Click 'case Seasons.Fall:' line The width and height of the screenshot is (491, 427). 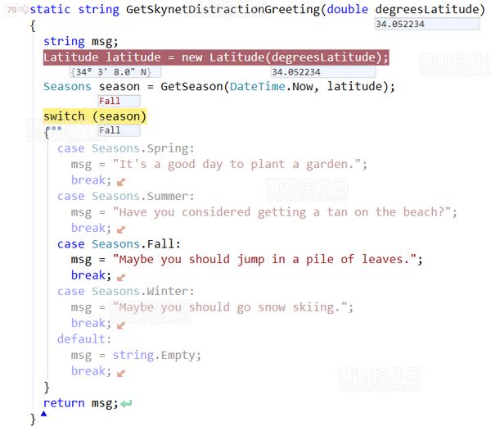(119, 244)
